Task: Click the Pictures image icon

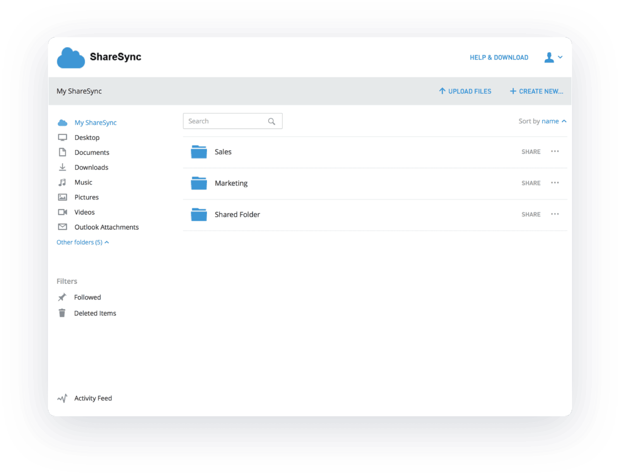Action: 62,197
